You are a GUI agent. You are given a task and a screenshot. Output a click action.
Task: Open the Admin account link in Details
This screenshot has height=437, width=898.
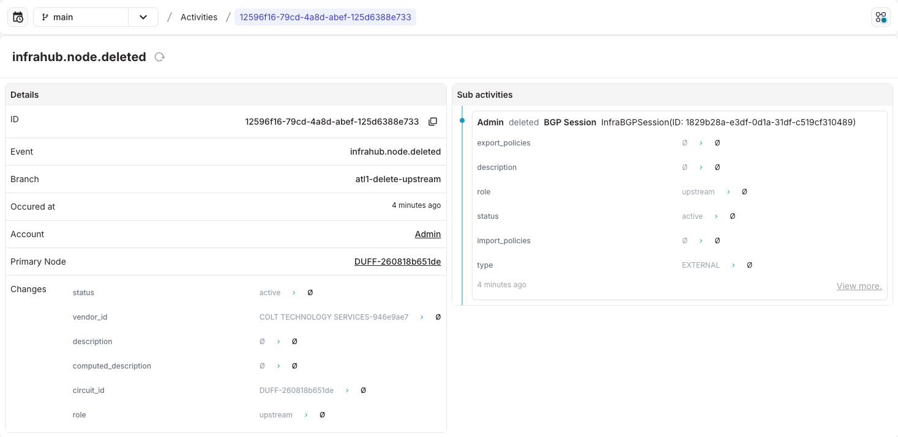(427, 234)
